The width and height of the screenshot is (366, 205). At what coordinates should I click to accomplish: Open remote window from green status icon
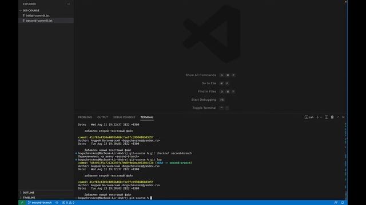pyautogui.click(x=22, y=203)
